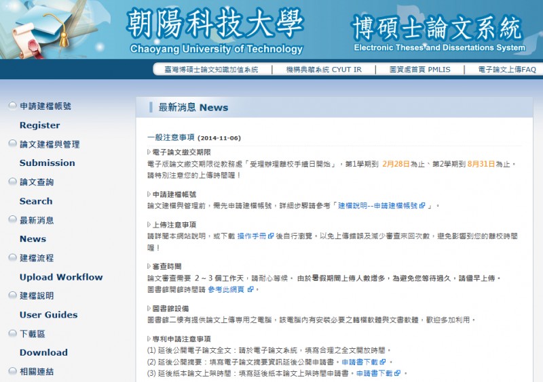
Task: Click Electronic Theses and Dissertations System subtitle
Action: coord(439,47)
